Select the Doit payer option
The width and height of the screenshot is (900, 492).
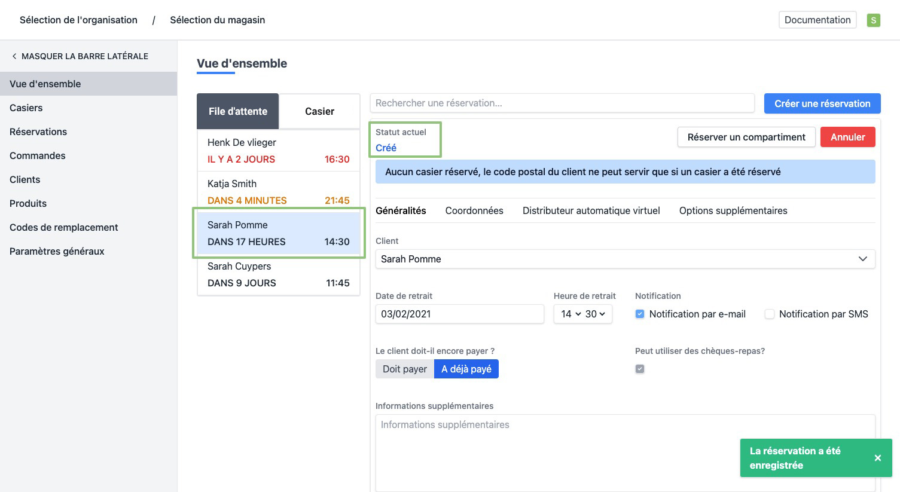405,369
